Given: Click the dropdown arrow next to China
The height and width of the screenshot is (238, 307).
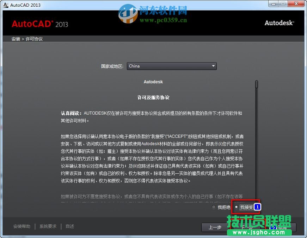Looking at the screenshot, I should coord(213,66).
